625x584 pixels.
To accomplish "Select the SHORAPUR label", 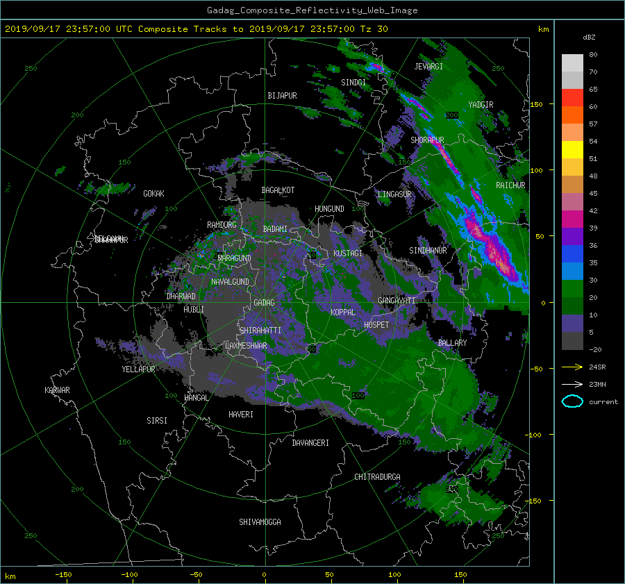I will tap(427, 140).
